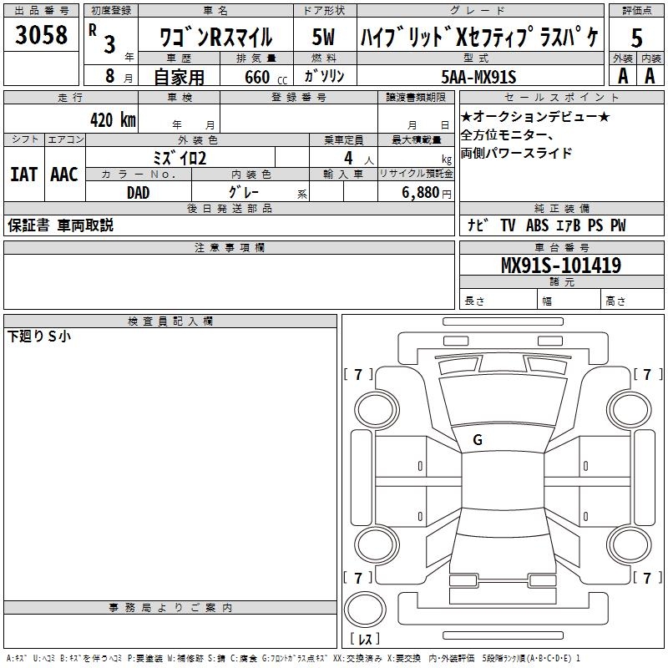Select the 長さ dimension cell
Screen dimensions: 668x668
(498, 301)
